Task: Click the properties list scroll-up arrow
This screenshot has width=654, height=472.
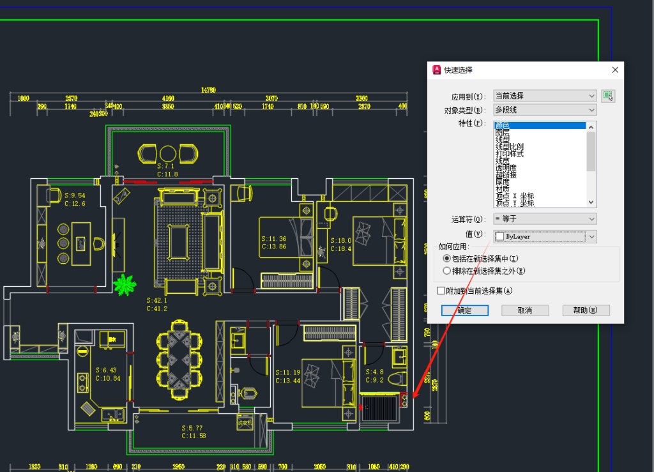Action: 591,126
